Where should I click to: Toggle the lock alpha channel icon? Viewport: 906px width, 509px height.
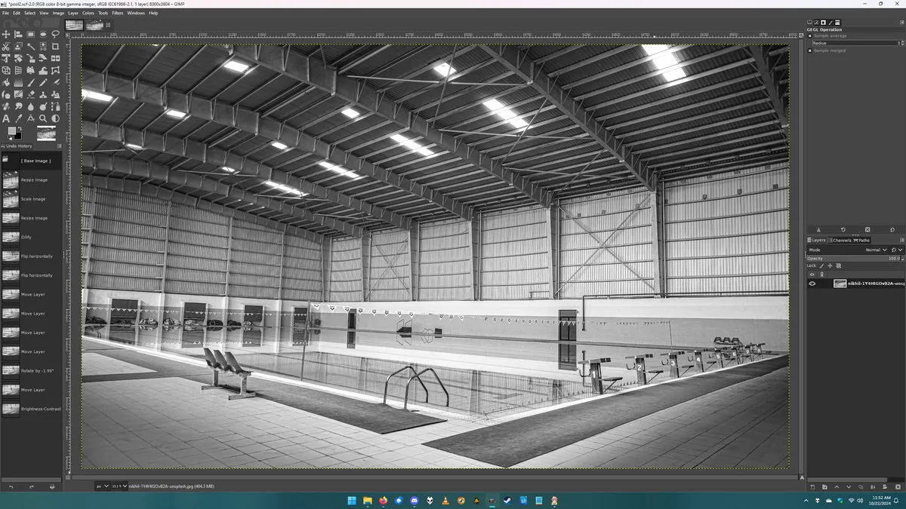click(x=838, y=265)
